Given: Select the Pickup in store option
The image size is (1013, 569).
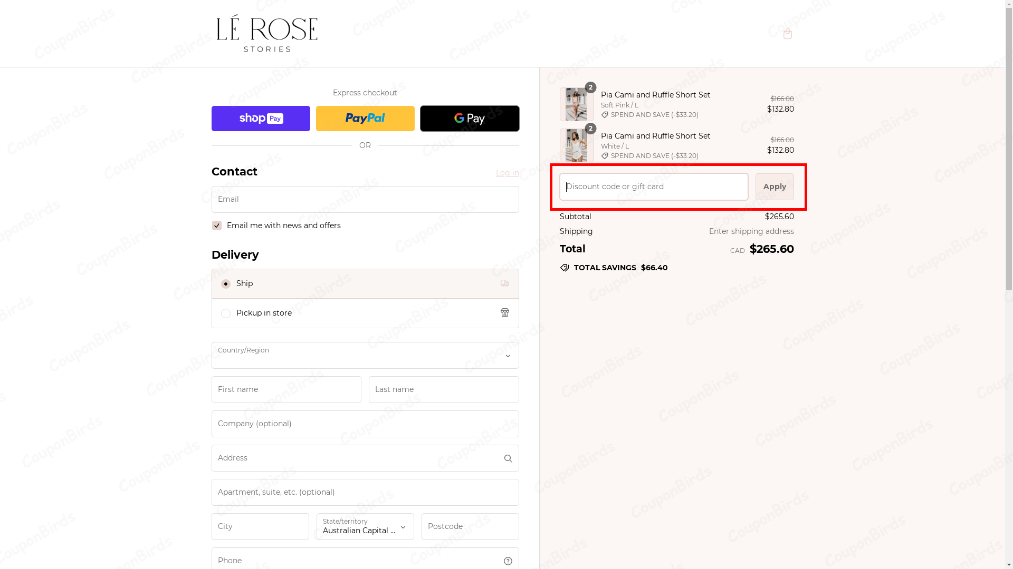Looking at the screenshot, I should click(226, 313).
